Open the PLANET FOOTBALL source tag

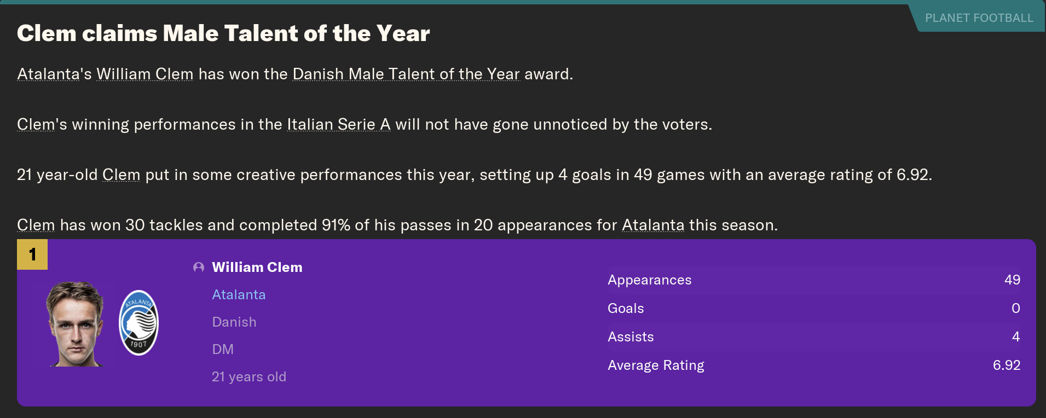[x=979, y=18]
